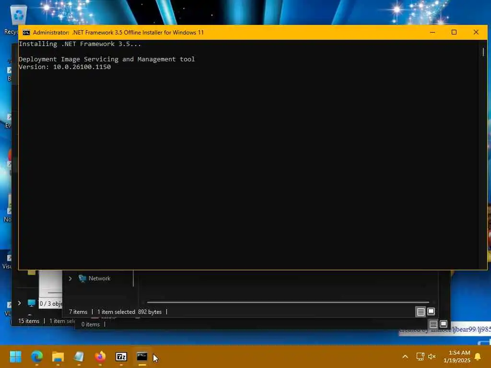The width and height of the screenshot is (491, 368).
Task: Show hidden system tray icons
Action: (x=405, y=356)
